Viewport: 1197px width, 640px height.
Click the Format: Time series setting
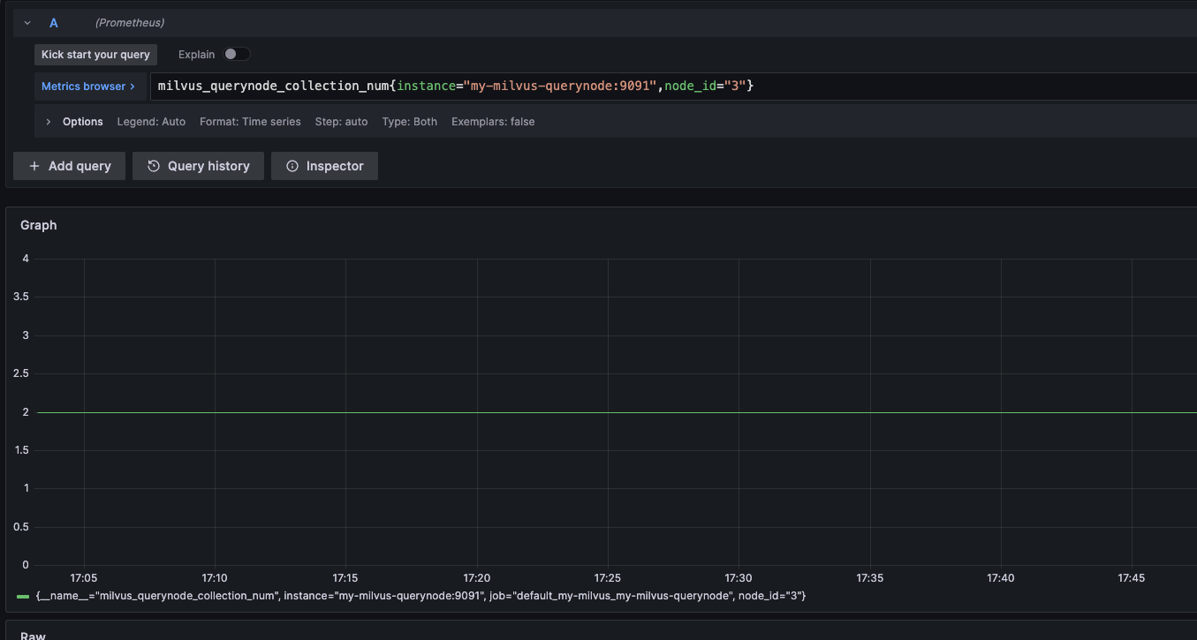click(x=250, y=121)
